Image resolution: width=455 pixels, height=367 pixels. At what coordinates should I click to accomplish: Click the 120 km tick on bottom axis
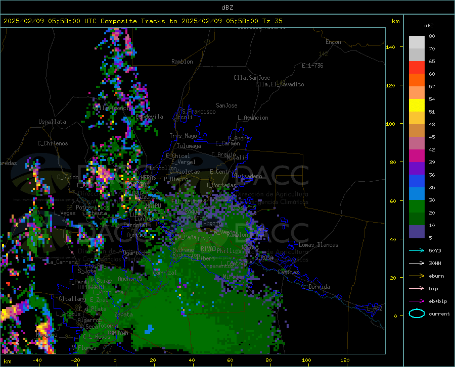click(345, 360)
